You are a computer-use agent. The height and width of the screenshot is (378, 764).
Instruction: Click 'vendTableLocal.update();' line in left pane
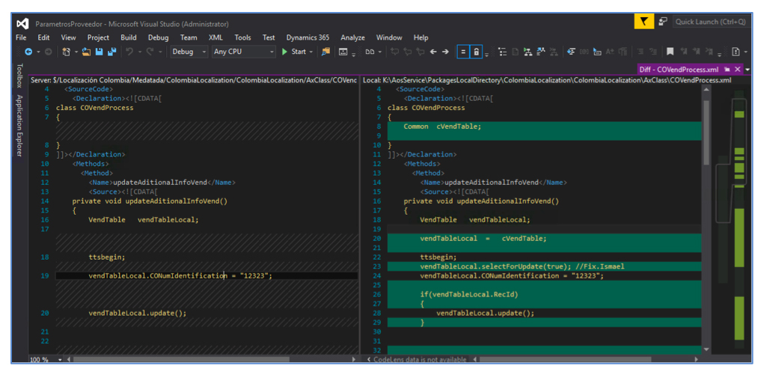138,313
